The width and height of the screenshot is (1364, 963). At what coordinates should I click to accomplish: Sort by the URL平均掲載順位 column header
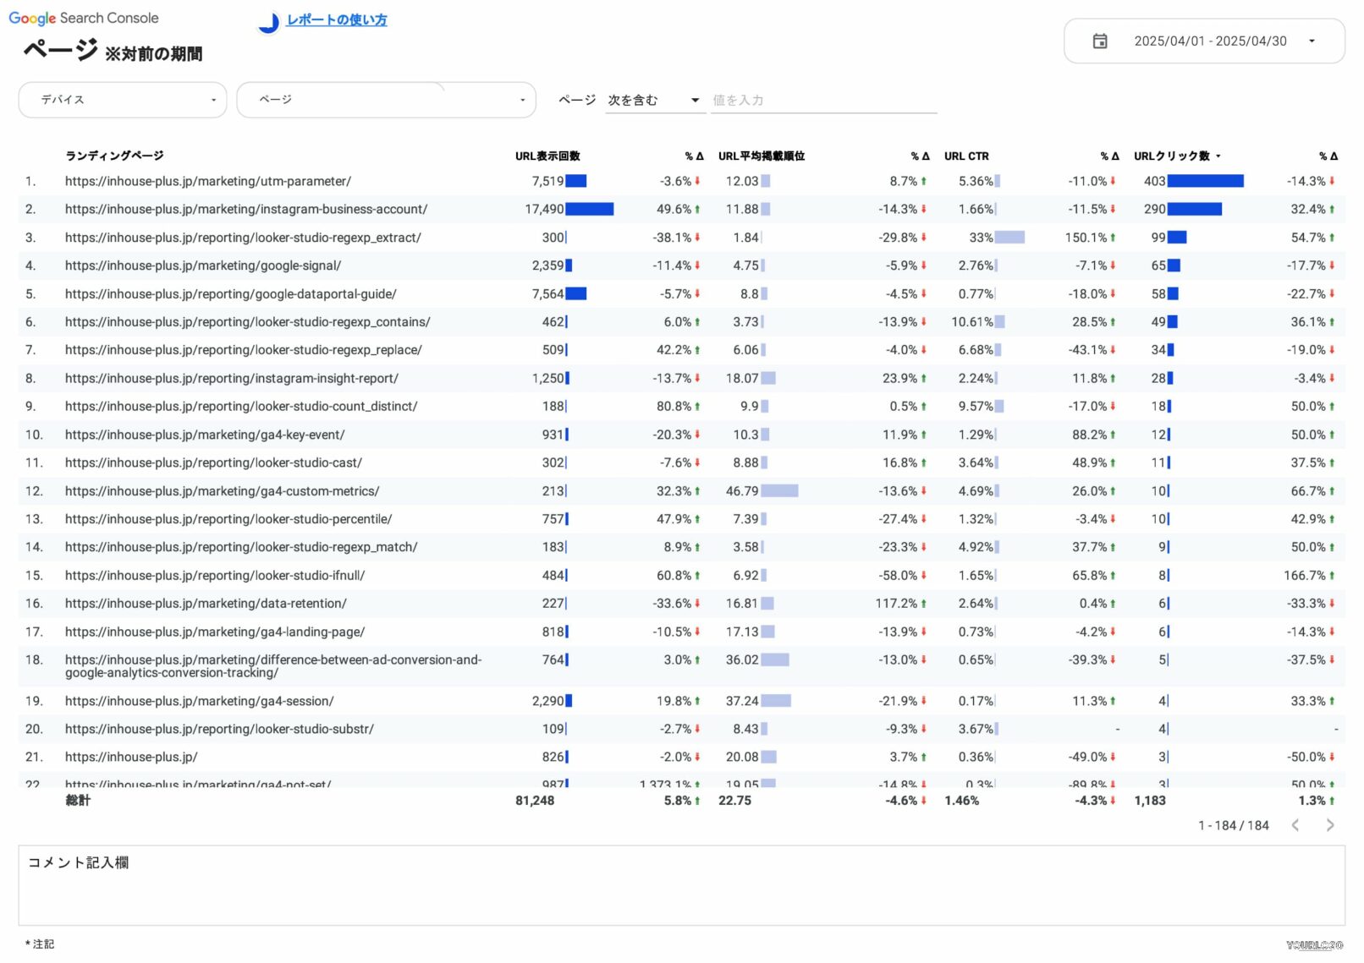click(x=761, y=156)
